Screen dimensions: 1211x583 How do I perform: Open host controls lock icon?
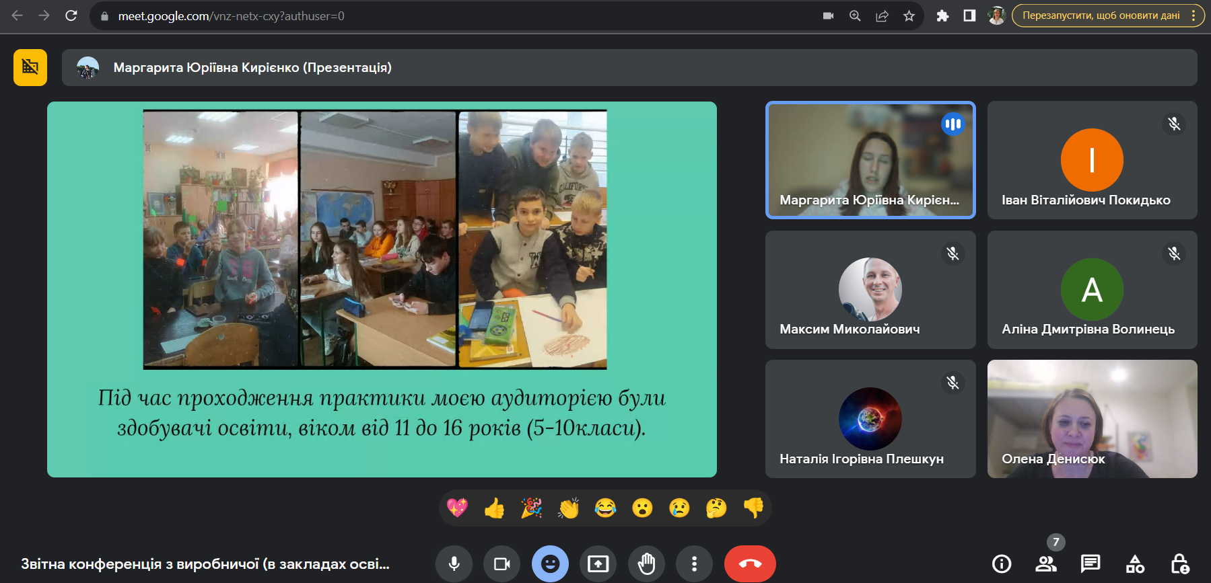(1179, 563)
